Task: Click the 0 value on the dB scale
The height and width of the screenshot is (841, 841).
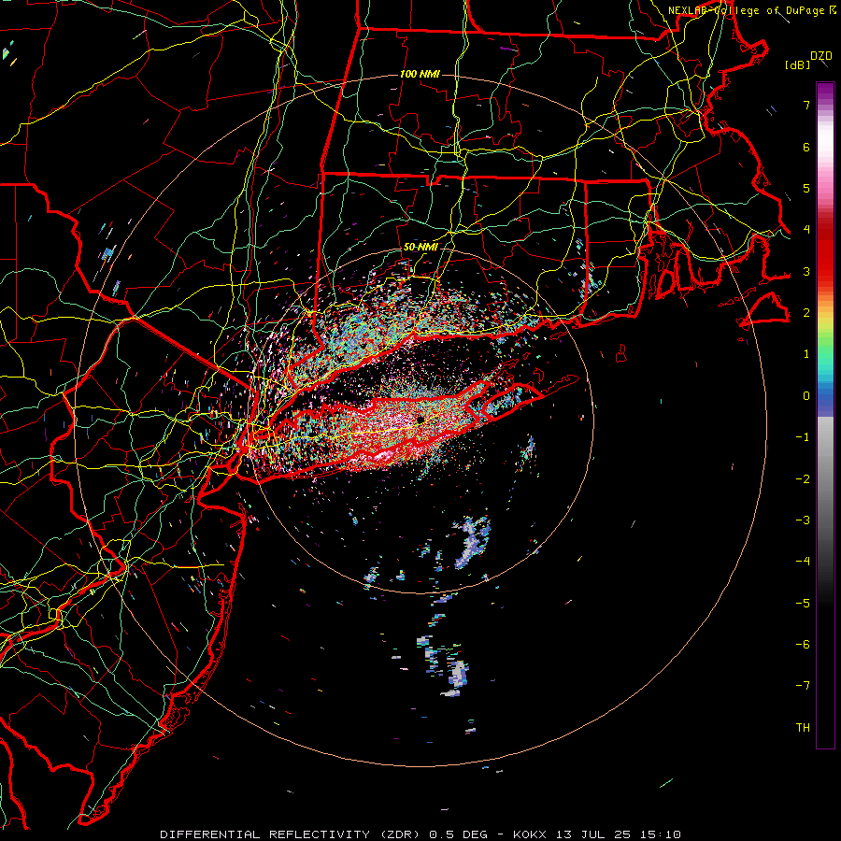Action: [x=806, y=396]
